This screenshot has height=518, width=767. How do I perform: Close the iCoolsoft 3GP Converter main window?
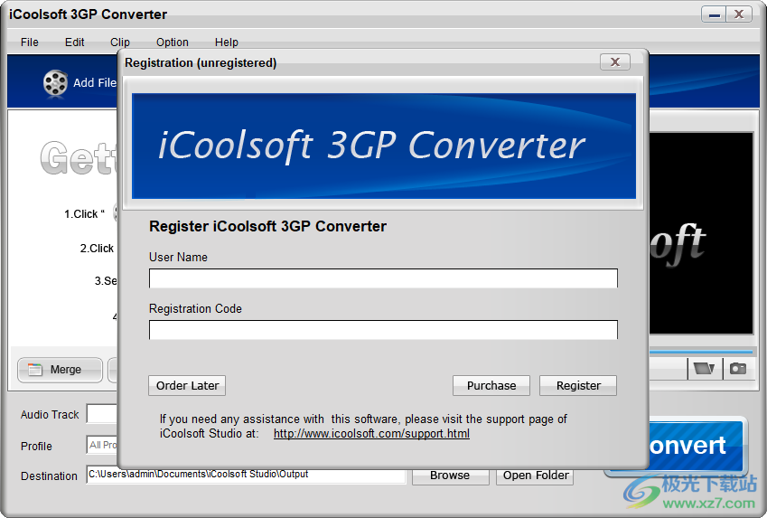[x=739, y=14]
